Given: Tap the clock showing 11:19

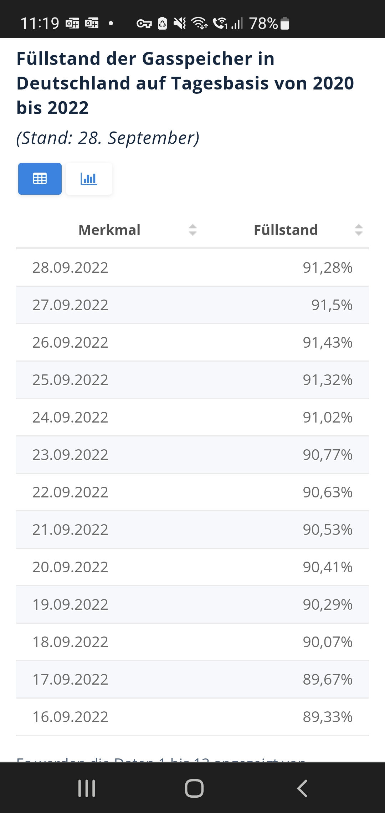Looking at the screenshot, I should pyautogui.click(x=40, y=24).
